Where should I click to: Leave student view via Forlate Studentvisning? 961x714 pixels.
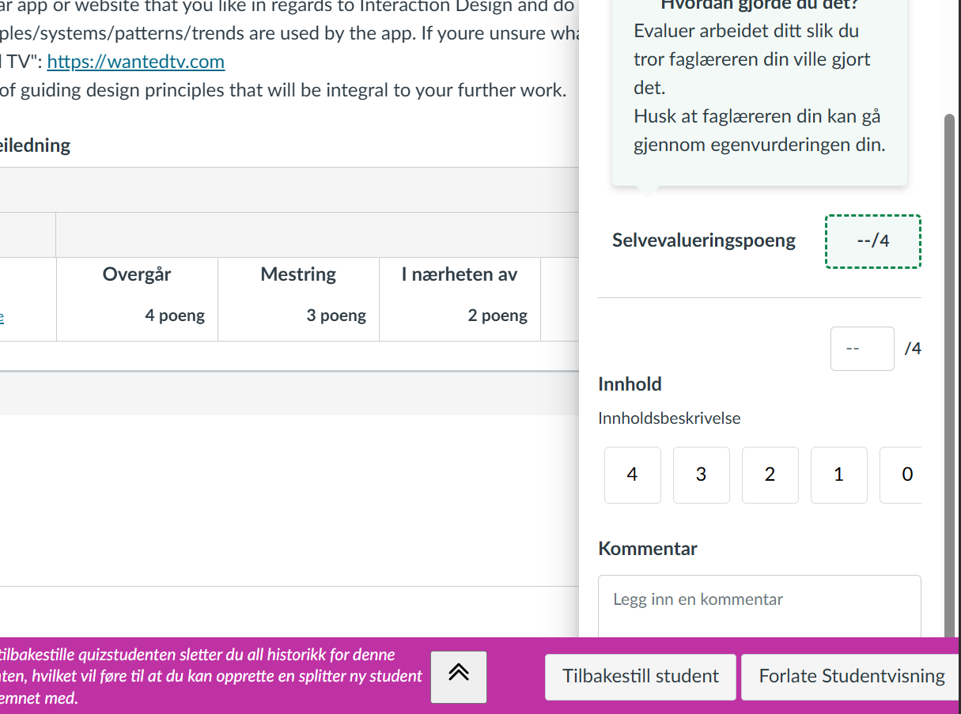click(851, 677)
